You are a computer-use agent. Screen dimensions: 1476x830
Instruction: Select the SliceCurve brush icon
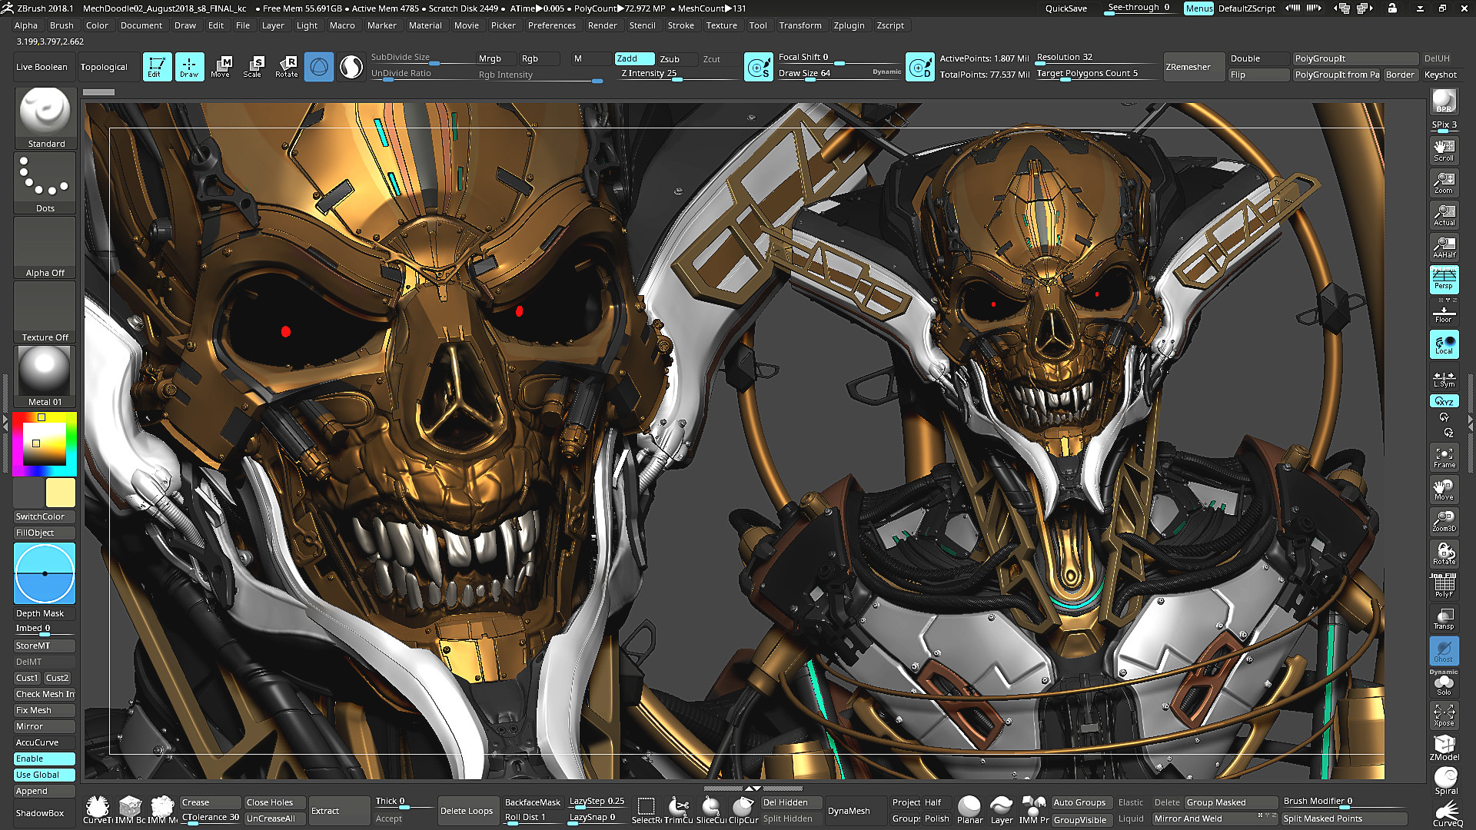click(x=710, y=811)
